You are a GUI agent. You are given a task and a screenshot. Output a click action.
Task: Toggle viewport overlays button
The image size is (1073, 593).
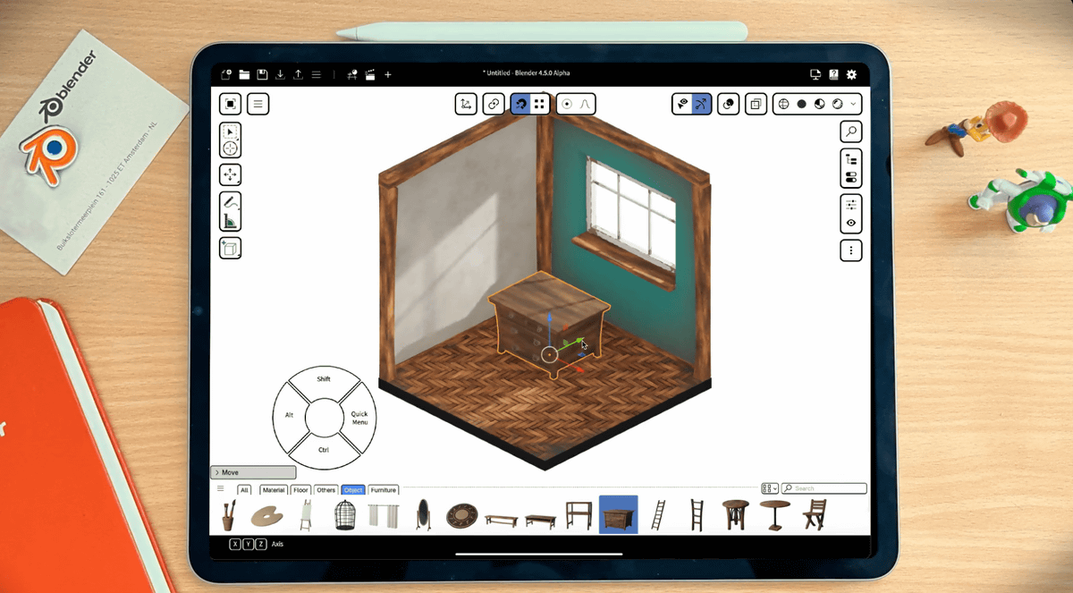tap(729, 104)
